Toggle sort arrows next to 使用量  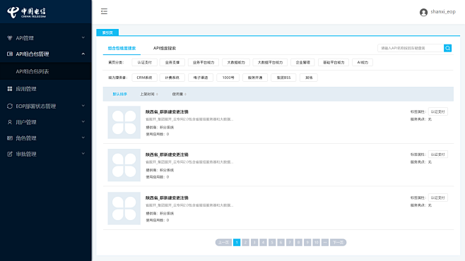point(185,94)
